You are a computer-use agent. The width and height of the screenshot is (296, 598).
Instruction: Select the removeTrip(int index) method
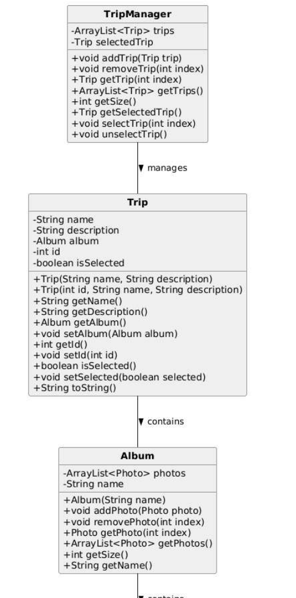(137, 69)
